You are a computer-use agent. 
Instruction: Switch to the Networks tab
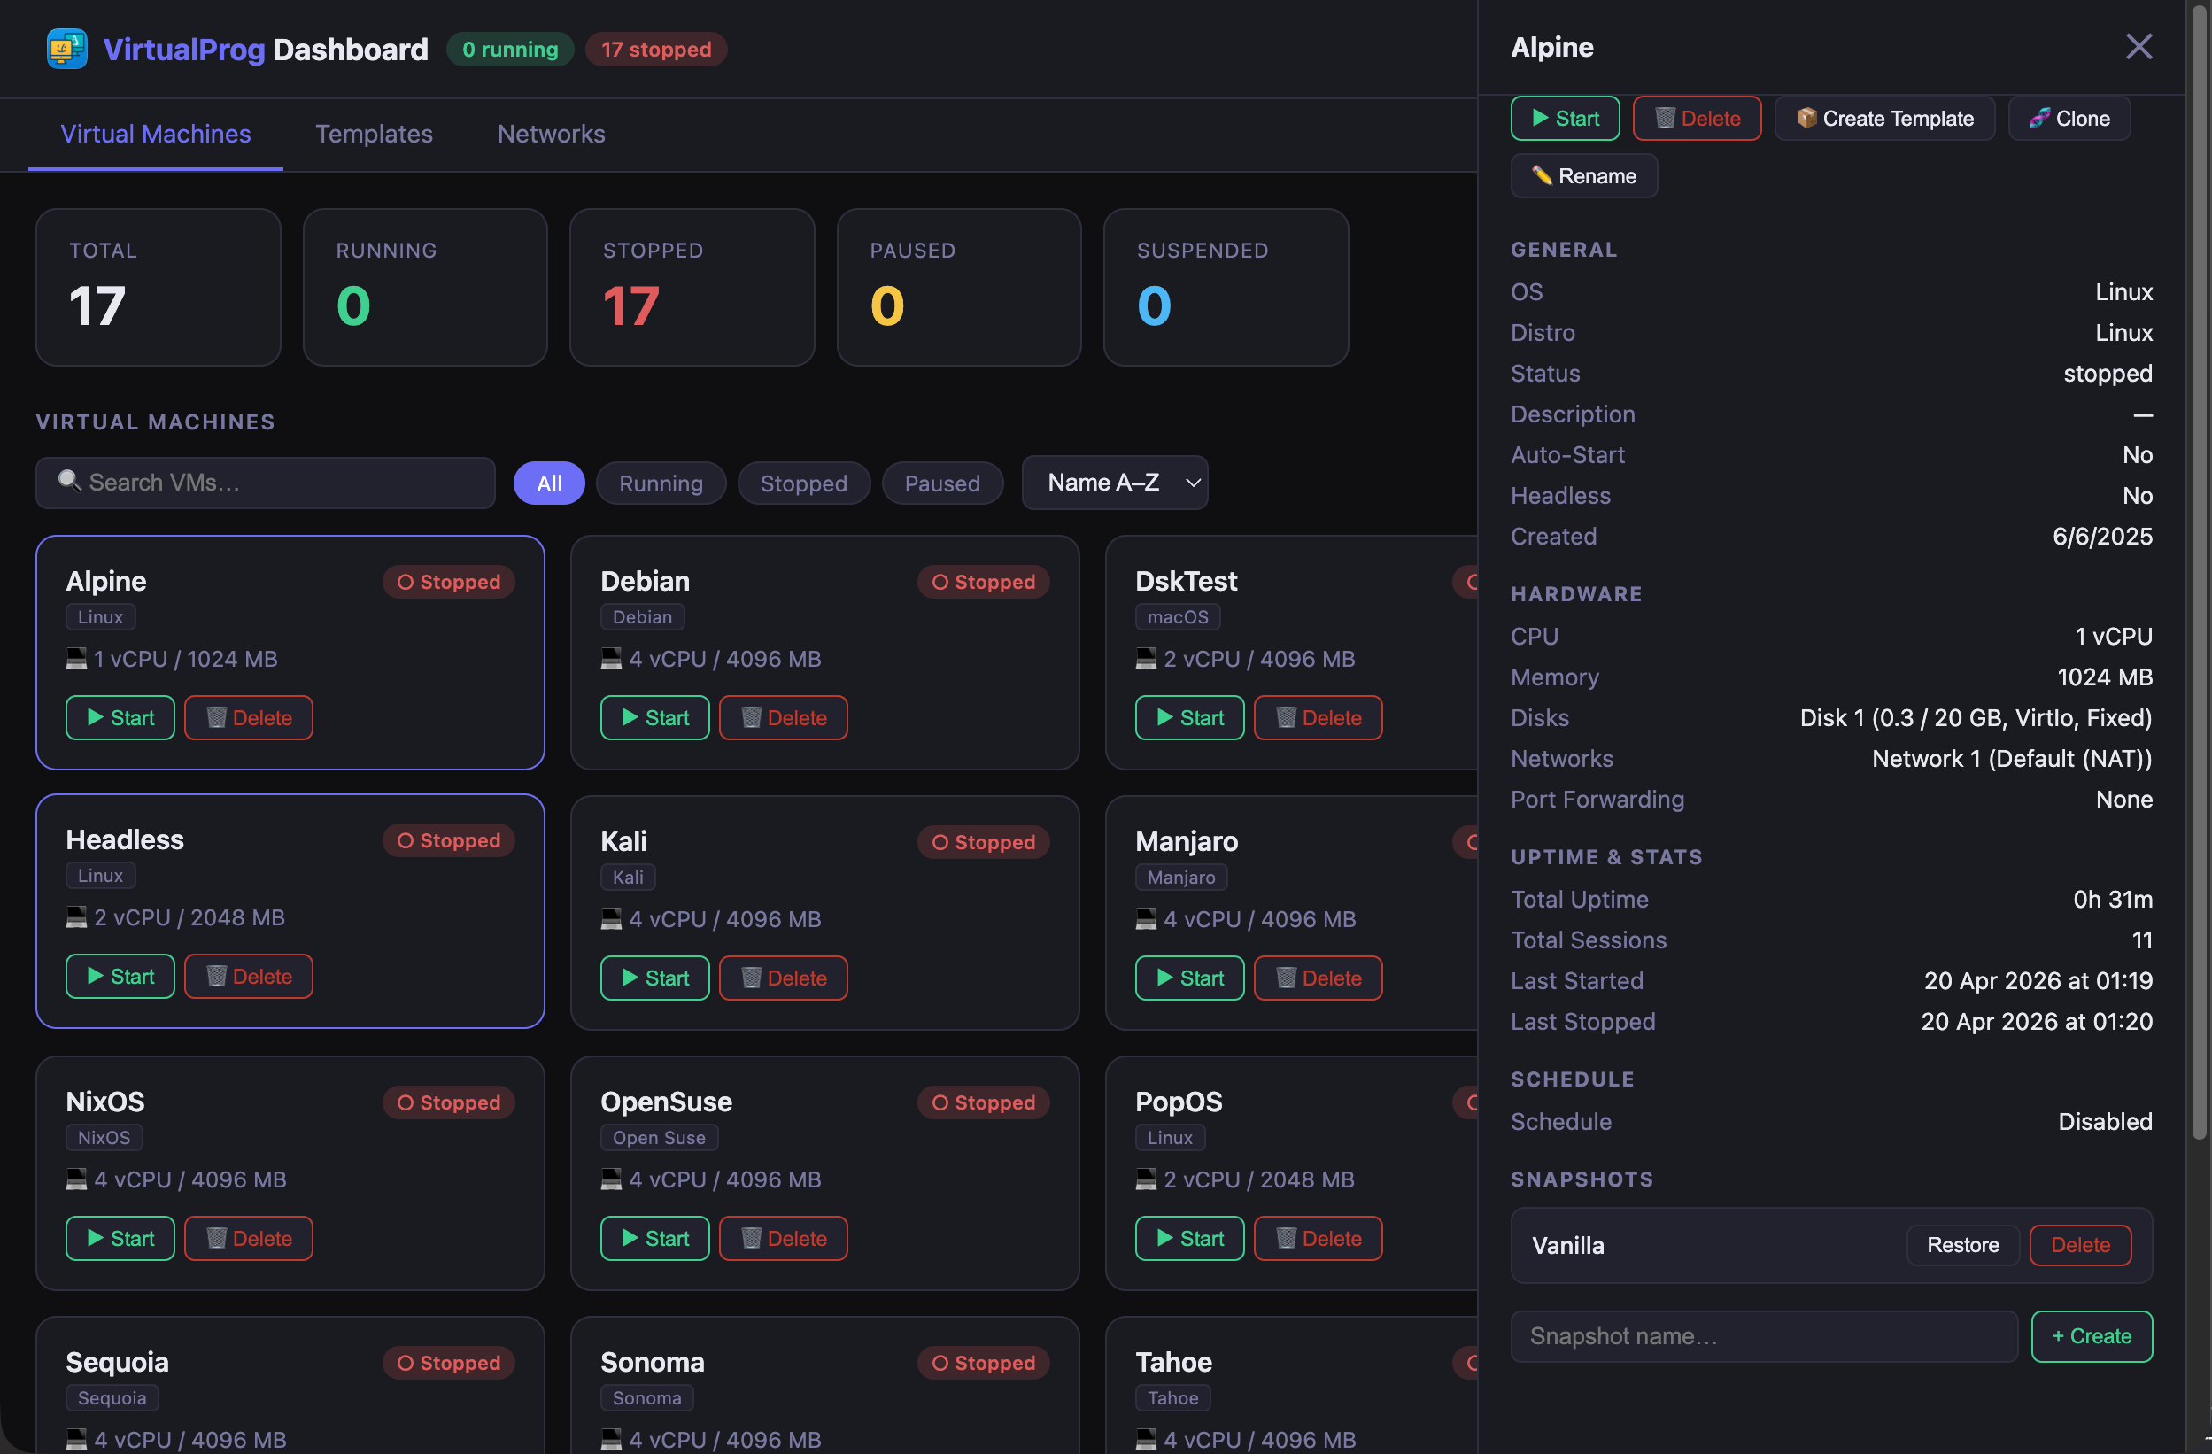pyautogui.click(x=550, y=134)
